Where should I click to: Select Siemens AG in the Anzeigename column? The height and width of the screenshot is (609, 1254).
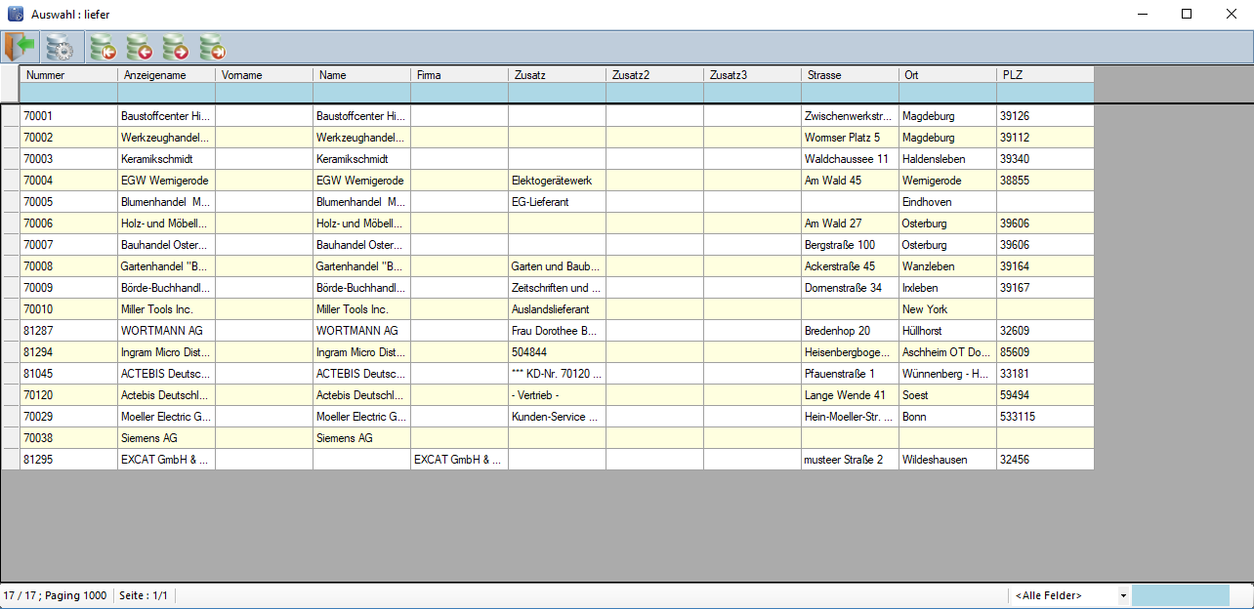[166, 438]
